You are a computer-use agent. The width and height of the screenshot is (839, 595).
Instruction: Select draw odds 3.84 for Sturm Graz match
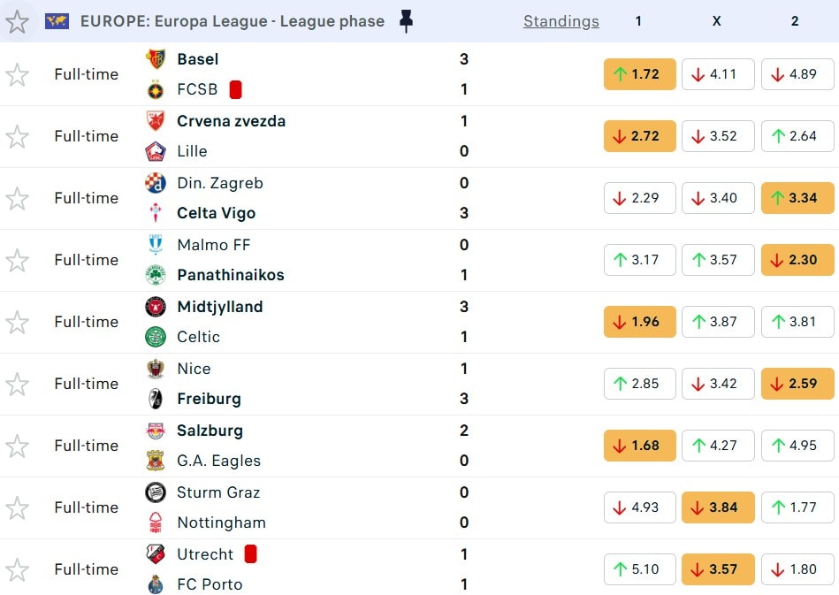pos(718,507)
